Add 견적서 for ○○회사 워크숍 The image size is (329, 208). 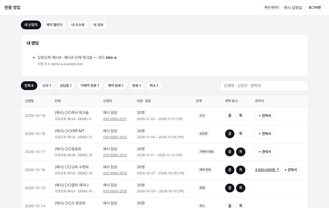tap(265, 116)
